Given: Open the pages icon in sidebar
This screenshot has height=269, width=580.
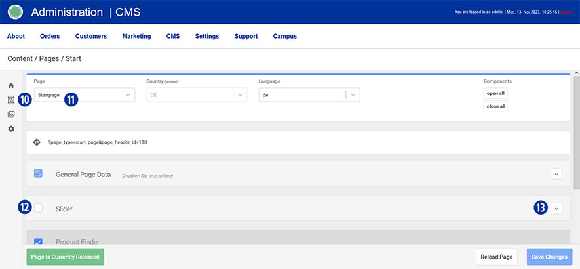Looking at the screenshot, I should coord(10,100).
